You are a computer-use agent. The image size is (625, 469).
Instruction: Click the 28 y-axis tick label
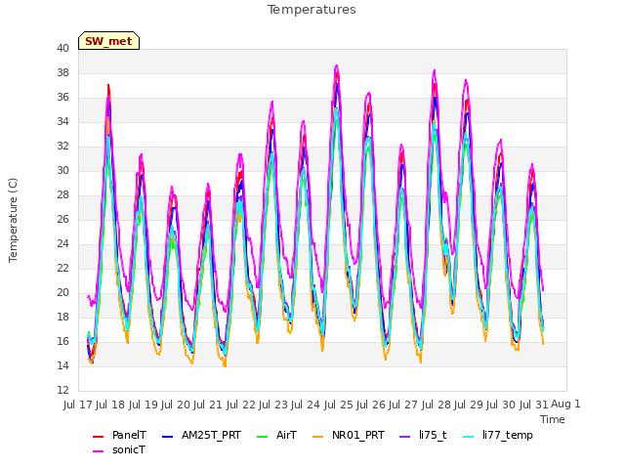(62, 195)
